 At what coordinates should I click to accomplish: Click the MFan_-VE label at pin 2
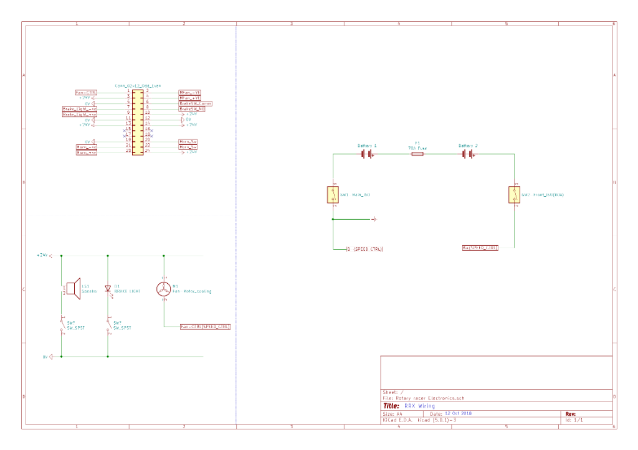(189, 93)
